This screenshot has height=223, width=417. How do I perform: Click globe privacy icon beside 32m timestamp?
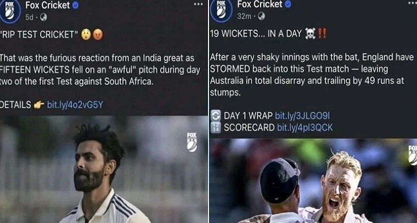tap(261, 16)
